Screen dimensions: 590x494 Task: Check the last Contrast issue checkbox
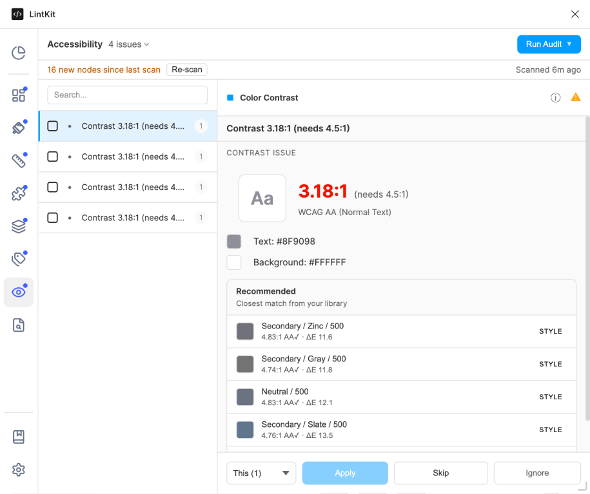pos(53,218)
